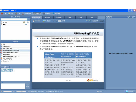Switch to the 投票 tab
Viewport: 136px width, 102px height.
[x=70, y=18]
